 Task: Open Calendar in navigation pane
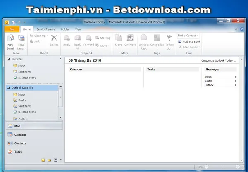pyautogui.click(x=20, y=135)
